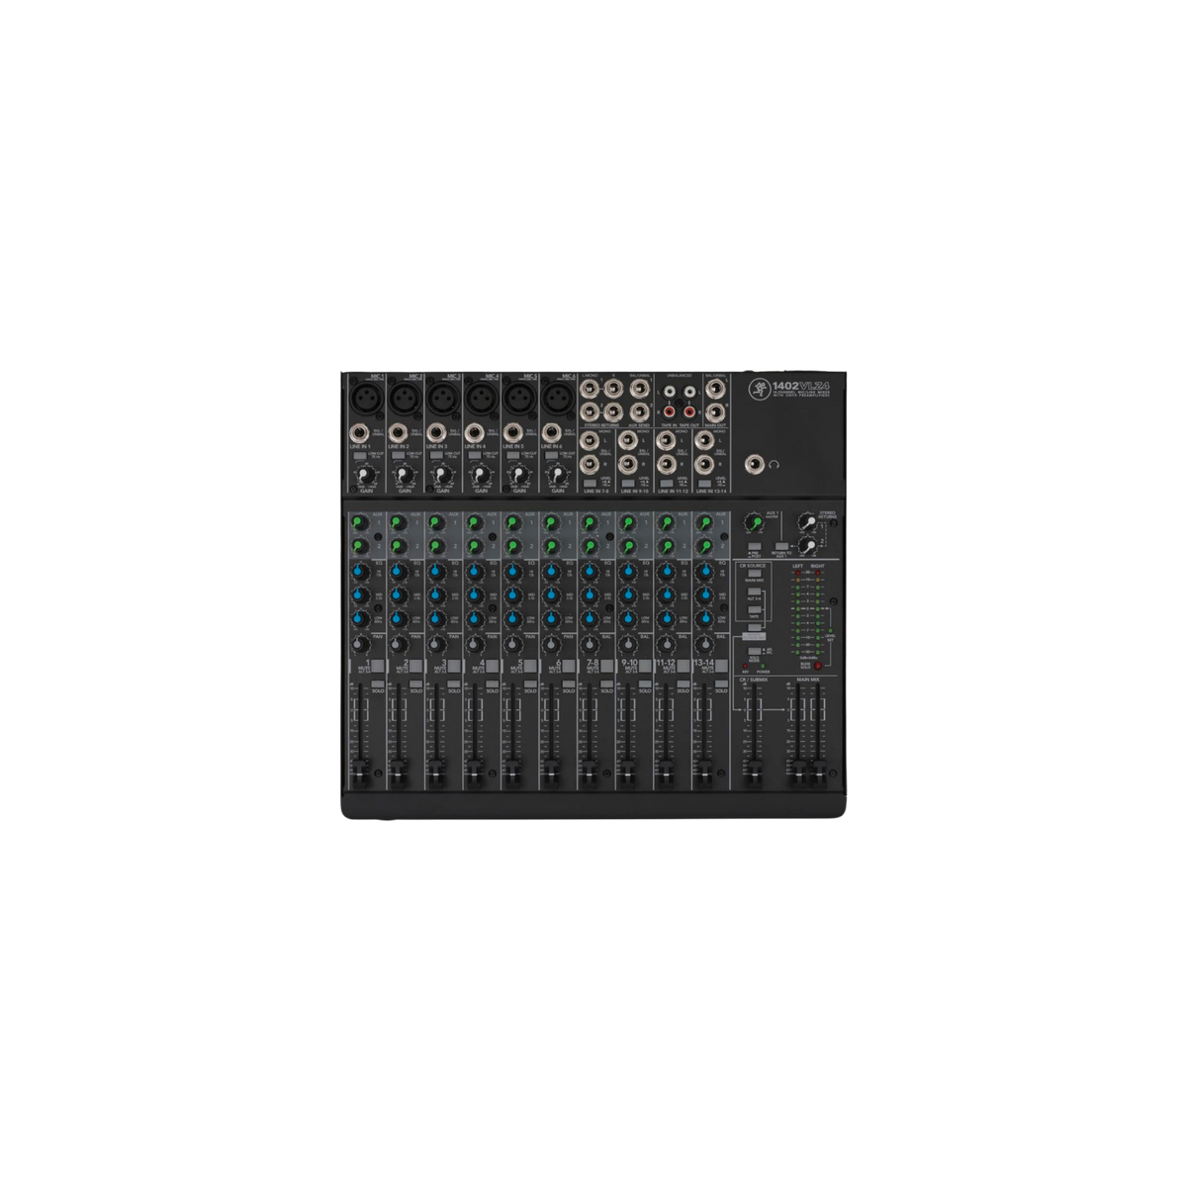Click channel 2 blue HI EQ knob
This screenshot has height=1187, width=1187.
398,571
